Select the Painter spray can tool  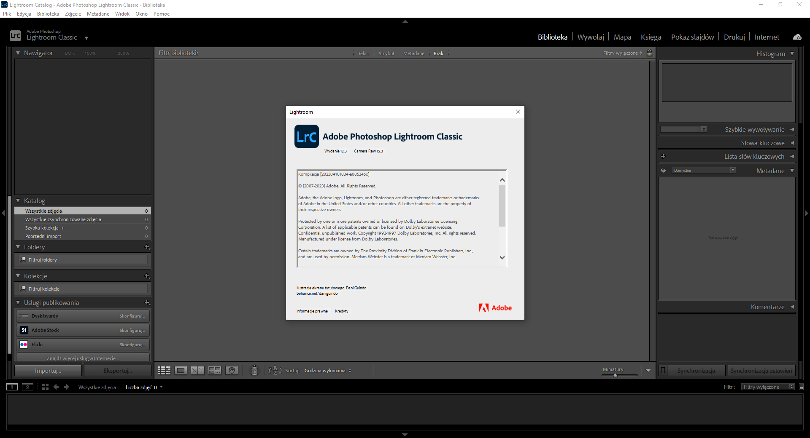point(254,370)
